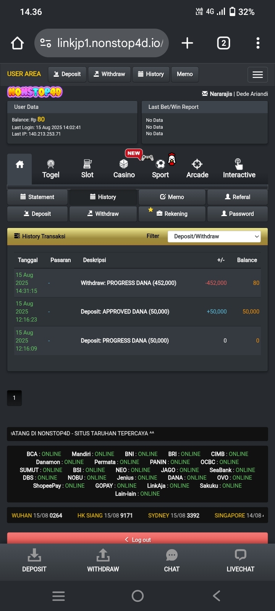Open a new browser tab
Viewport: 275px width, 611px height.
pyautogui.click(x=187, y=43)
